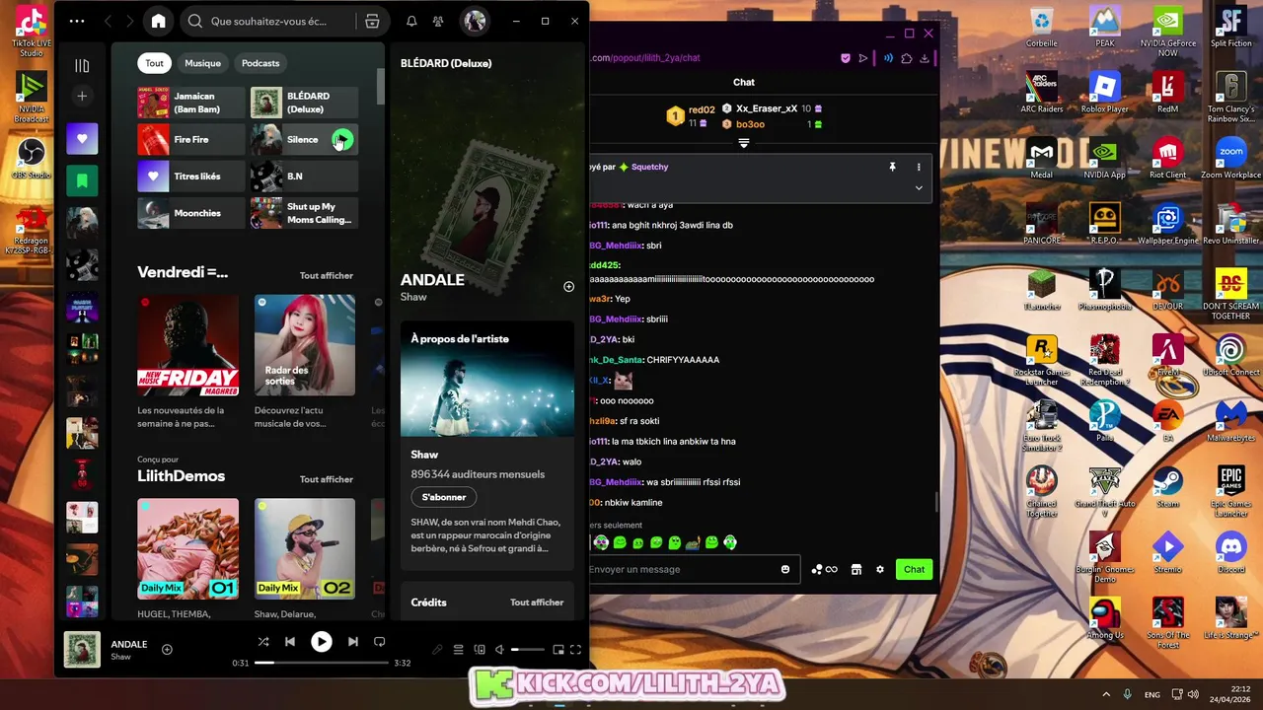Open Titres likés shortcut tile
Image resolution: width=1263 pixels, height=710 pixels.
click(x=190, y=177)
